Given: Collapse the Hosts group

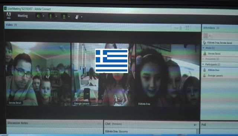Looking at the screenshot, I should point(203,48).
